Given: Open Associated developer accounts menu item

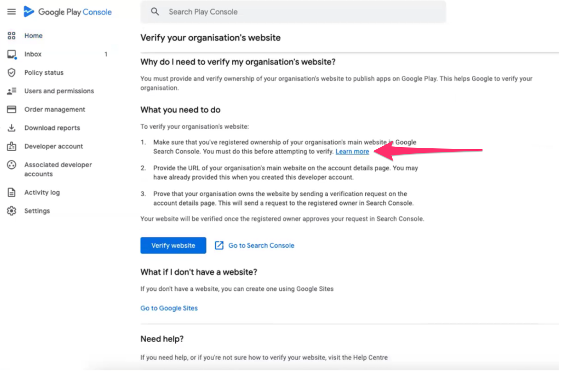Looking at the screenshot, I should (x=58, y=169).
